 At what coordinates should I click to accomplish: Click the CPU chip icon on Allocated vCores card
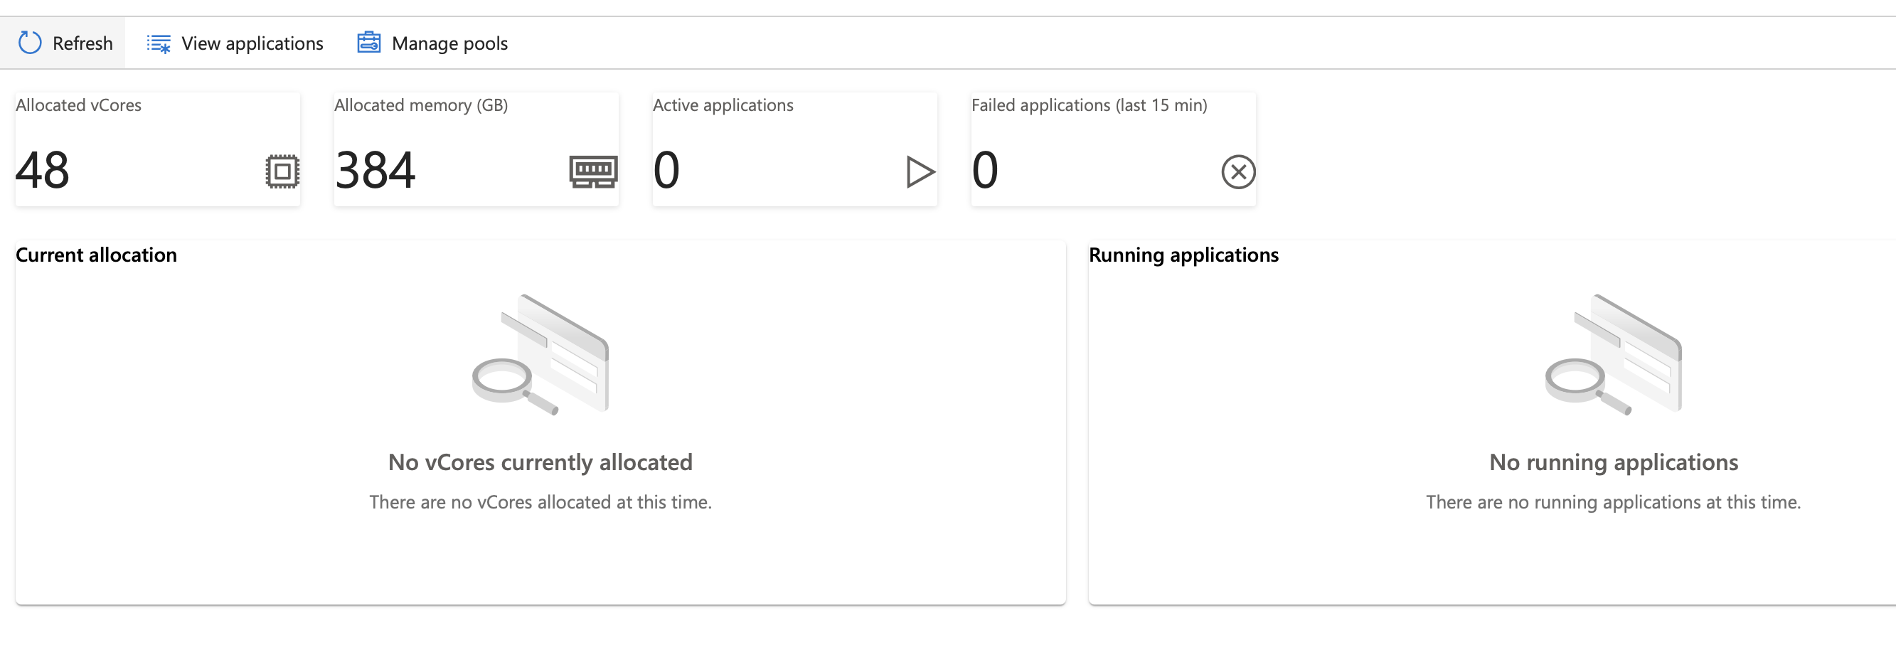click(281, 173)
